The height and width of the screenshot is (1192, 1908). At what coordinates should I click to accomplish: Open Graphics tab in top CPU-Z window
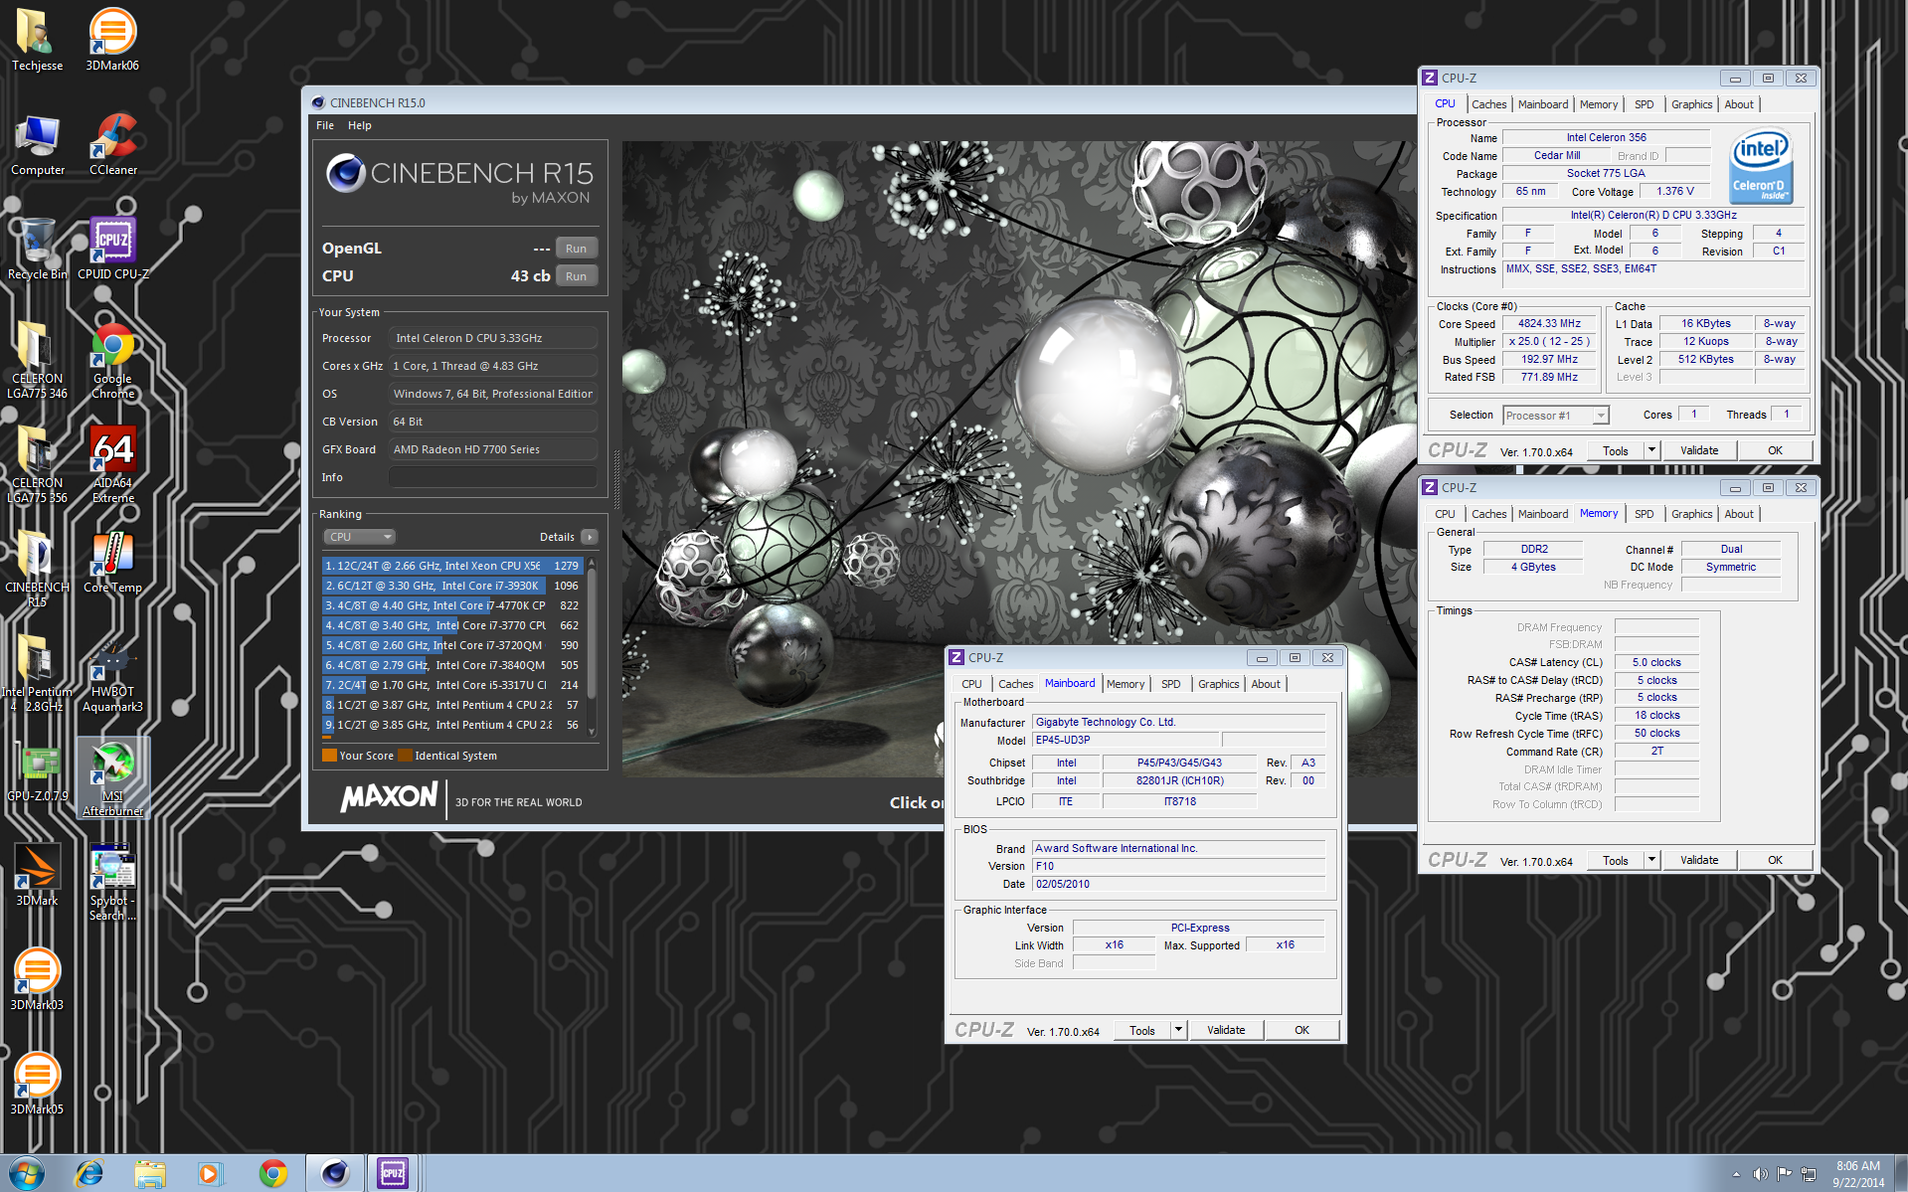(1691, 104)
